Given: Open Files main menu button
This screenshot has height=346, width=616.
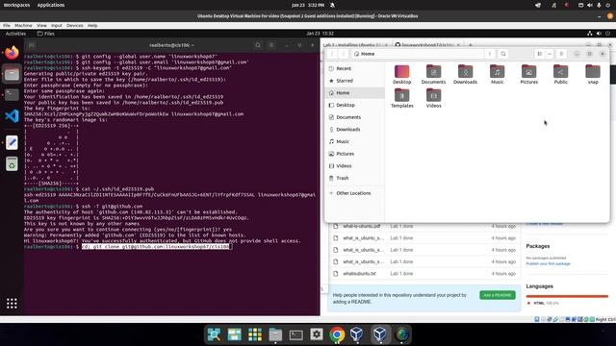Looking at the screenshot, I should click(x=561, y=54).
